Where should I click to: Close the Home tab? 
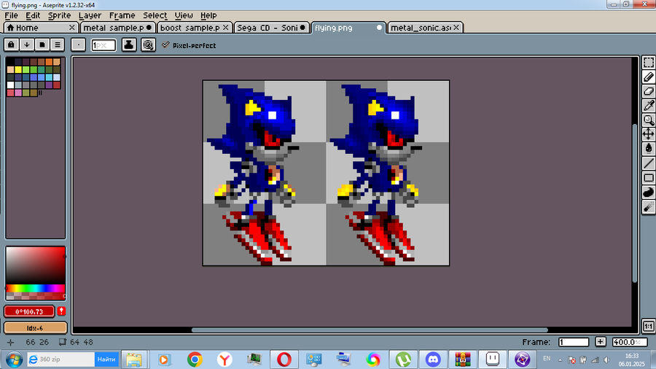click(72, 28)
